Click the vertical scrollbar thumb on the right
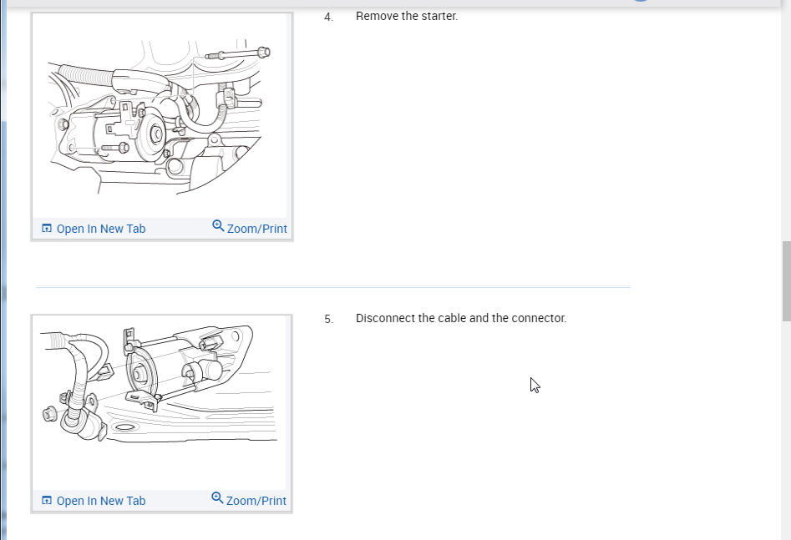Image resolution: width=791 pixels, height=540 pixels. (x=787, y=280)
